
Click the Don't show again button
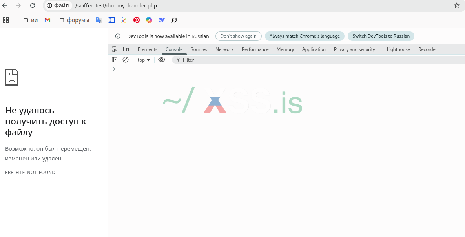click(239, 36)
